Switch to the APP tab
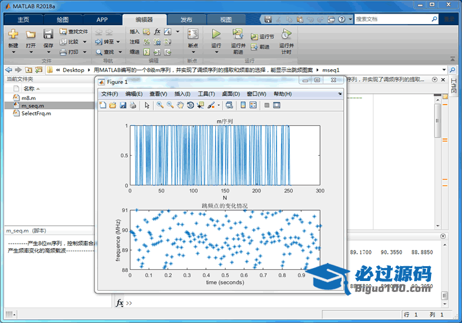Viewport: 462px width, 323px height. [102, 19]
